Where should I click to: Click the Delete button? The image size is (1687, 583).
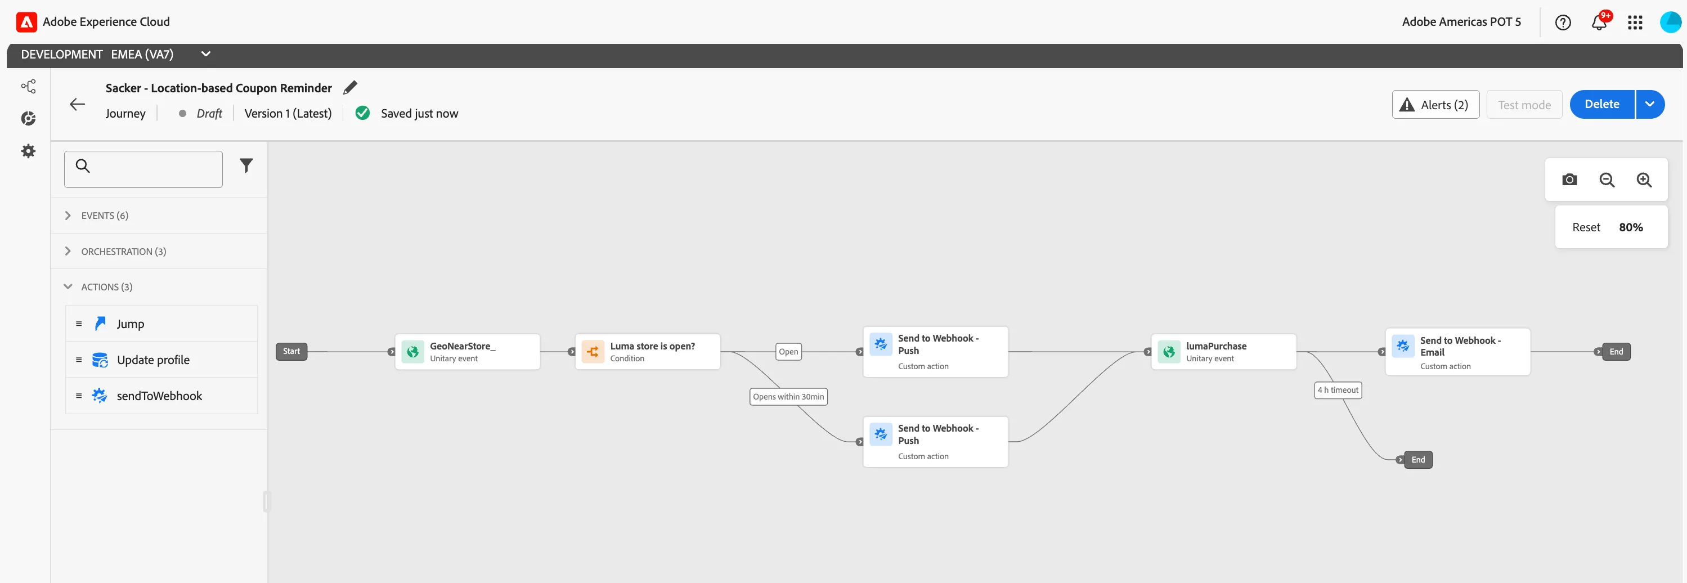click(1602, 104)
